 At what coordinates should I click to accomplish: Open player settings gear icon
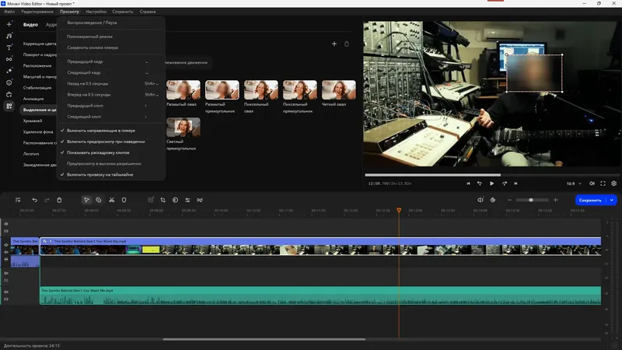click(x=614, y=184)
